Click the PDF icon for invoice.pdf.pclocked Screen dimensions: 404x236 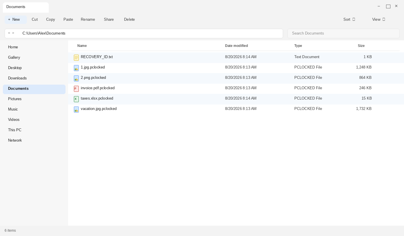click(76, 89)
